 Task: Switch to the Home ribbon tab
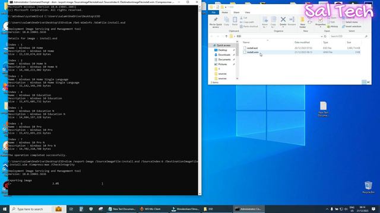224,12
